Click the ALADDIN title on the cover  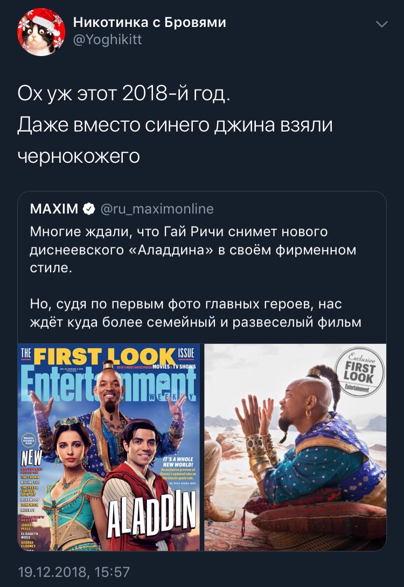[x=151, y=514]
